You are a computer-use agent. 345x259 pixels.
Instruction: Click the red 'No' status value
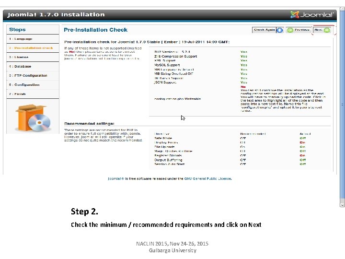point(243,87)
